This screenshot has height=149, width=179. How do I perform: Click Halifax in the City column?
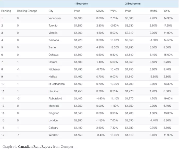pos(53,77)
